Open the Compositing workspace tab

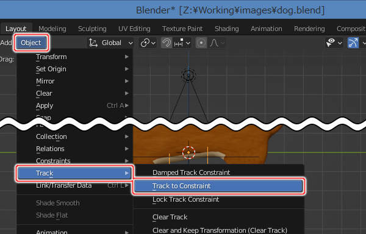coord(351,29)
